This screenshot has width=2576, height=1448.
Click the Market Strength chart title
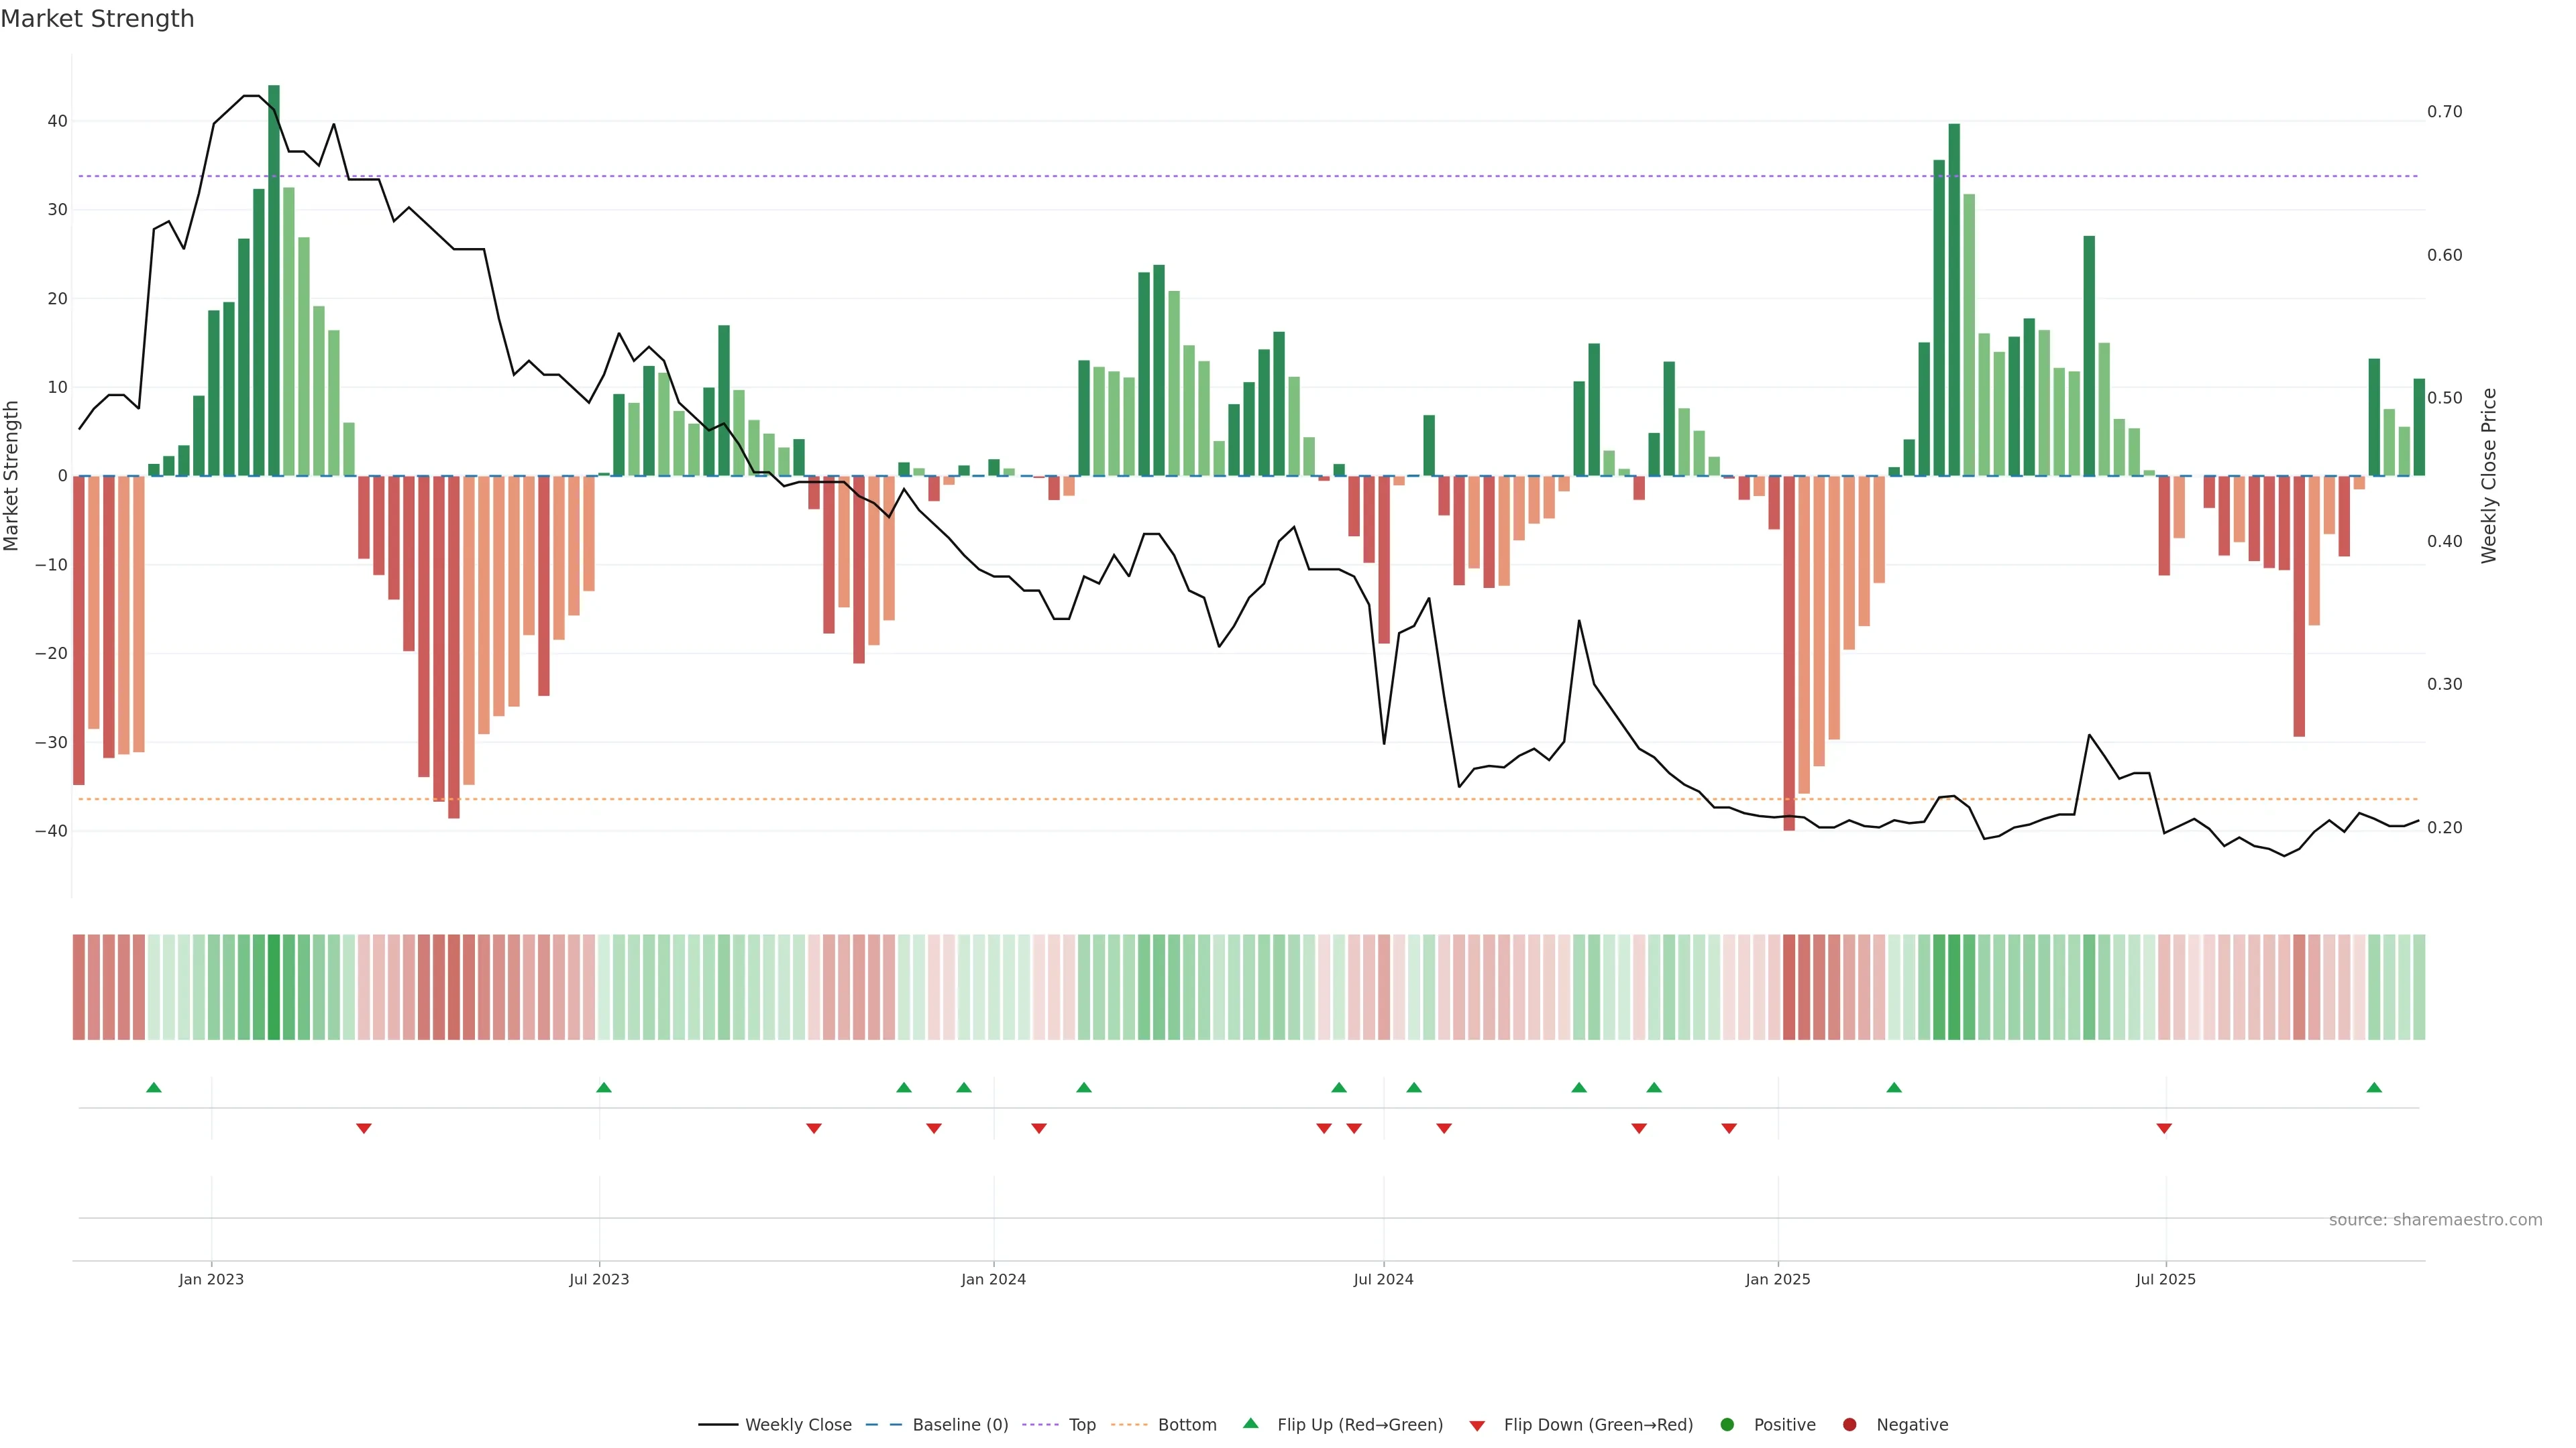pyautogui.click(x=97, y=19)
